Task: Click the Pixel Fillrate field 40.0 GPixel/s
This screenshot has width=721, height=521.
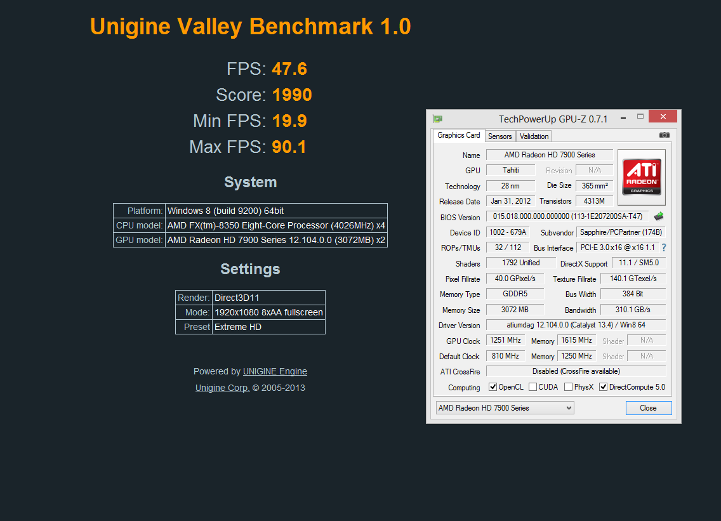Action: [x=515, y=279]
